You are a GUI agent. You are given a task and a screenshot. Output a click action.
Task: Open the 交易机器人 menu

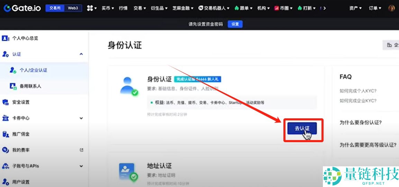[x=214, y=8]
